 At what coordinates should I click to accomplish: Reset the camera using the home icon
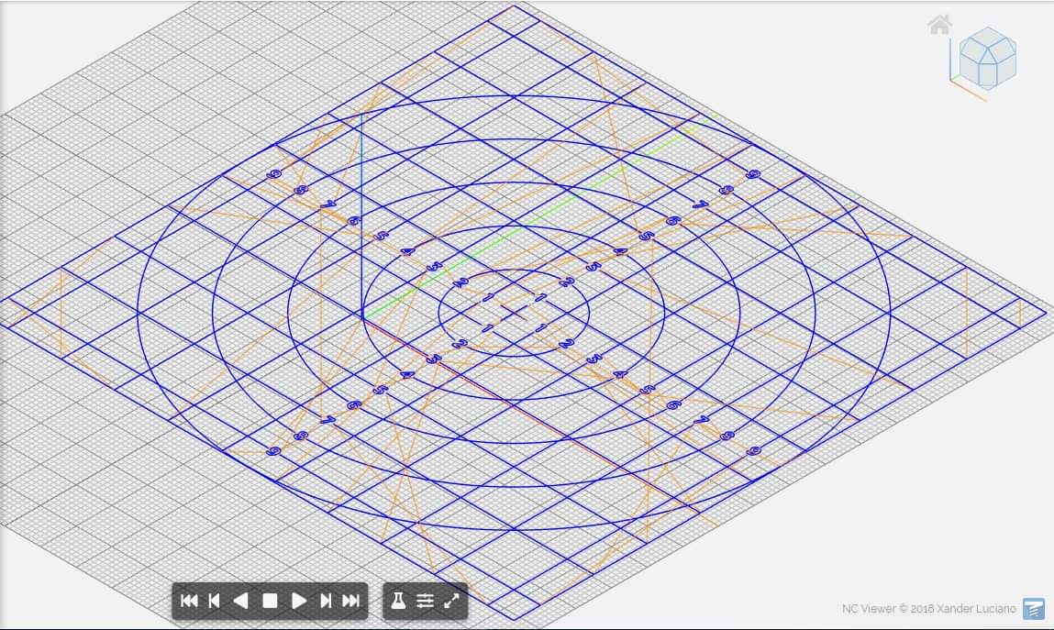pyautogui.click(x=939, y=25)
